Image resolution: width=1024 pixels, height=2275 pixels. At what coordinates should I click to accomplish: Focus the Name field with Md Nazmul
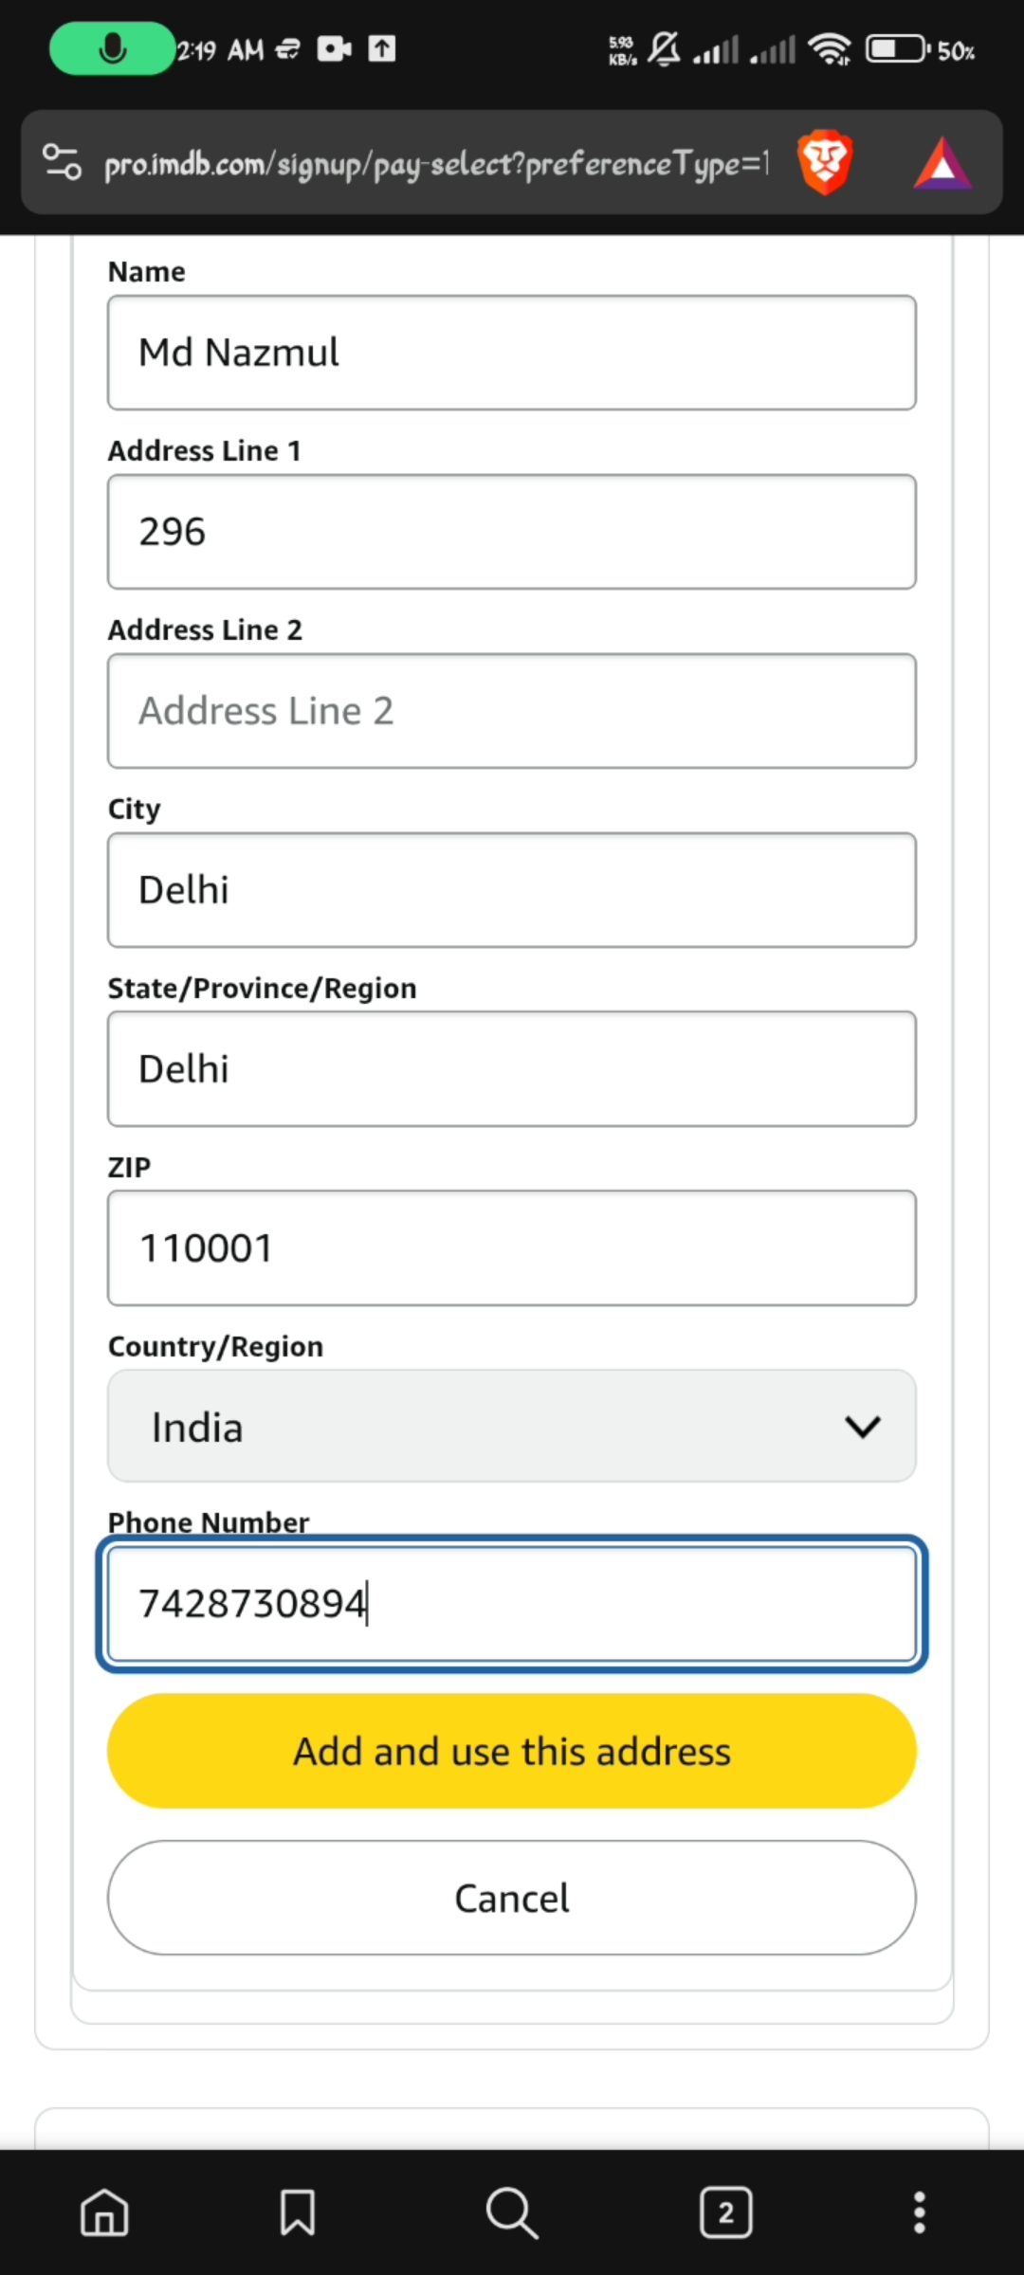512,353
